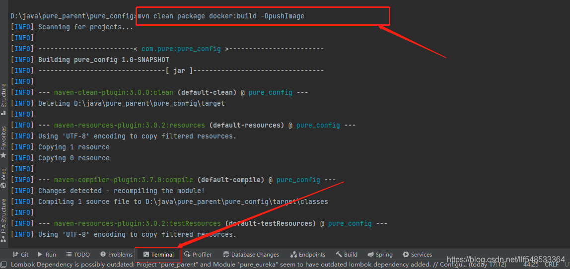This screenshot has height=269, width=570.
Task: Click the Git branch icon
Action: (x=15, y=255)
